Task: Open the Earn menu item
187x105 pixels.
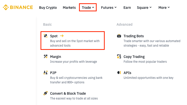Action: pos(127,8)
